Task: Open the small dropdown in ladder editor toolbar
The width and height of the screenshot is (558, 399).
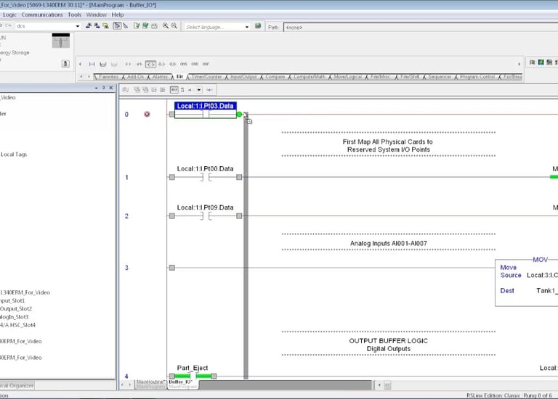Action: (199, 90)
